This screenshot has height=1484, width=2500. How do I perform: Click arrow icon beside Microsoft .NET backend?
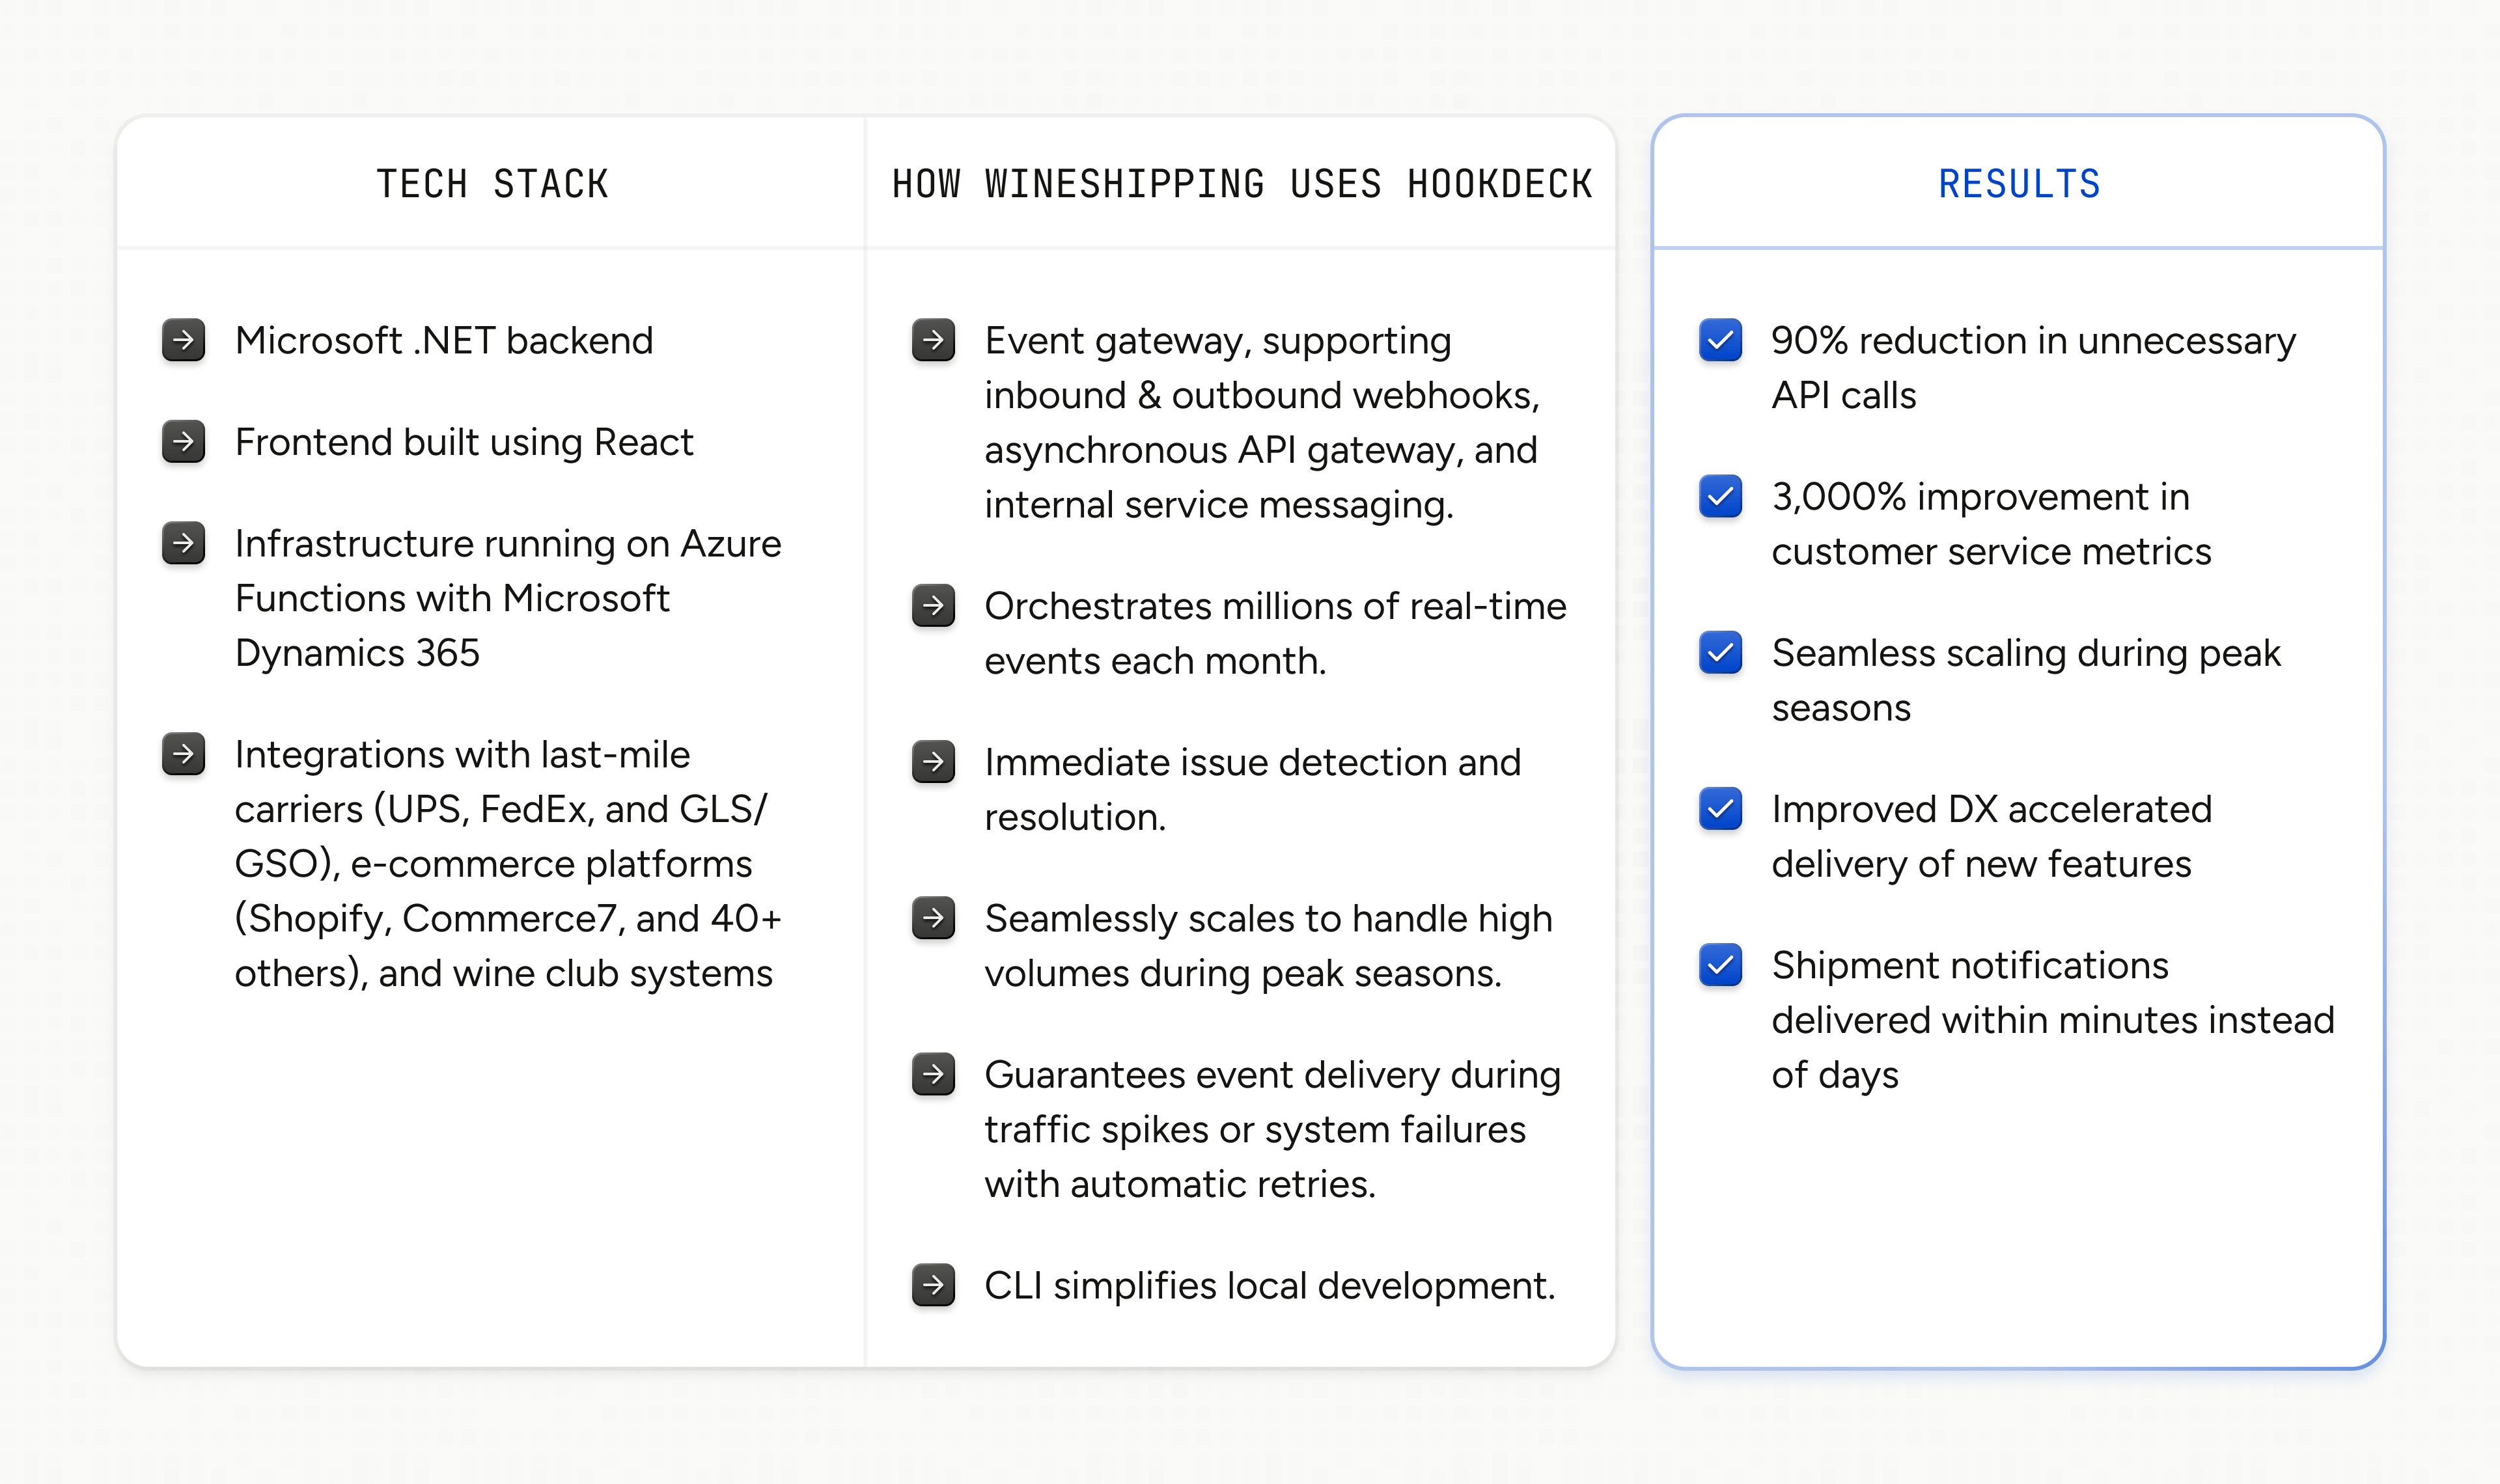184,340
